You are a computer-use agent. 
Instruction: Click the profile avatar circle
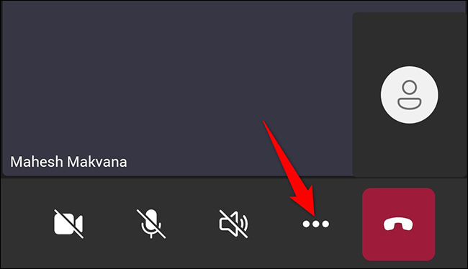tap(410, 95)
